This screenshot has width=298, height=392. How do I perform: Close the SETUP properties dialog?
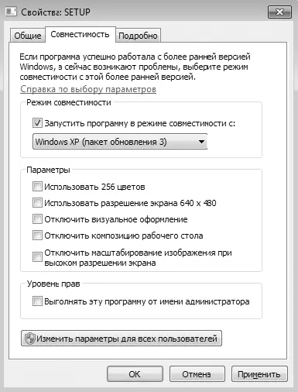pos(279,12)
